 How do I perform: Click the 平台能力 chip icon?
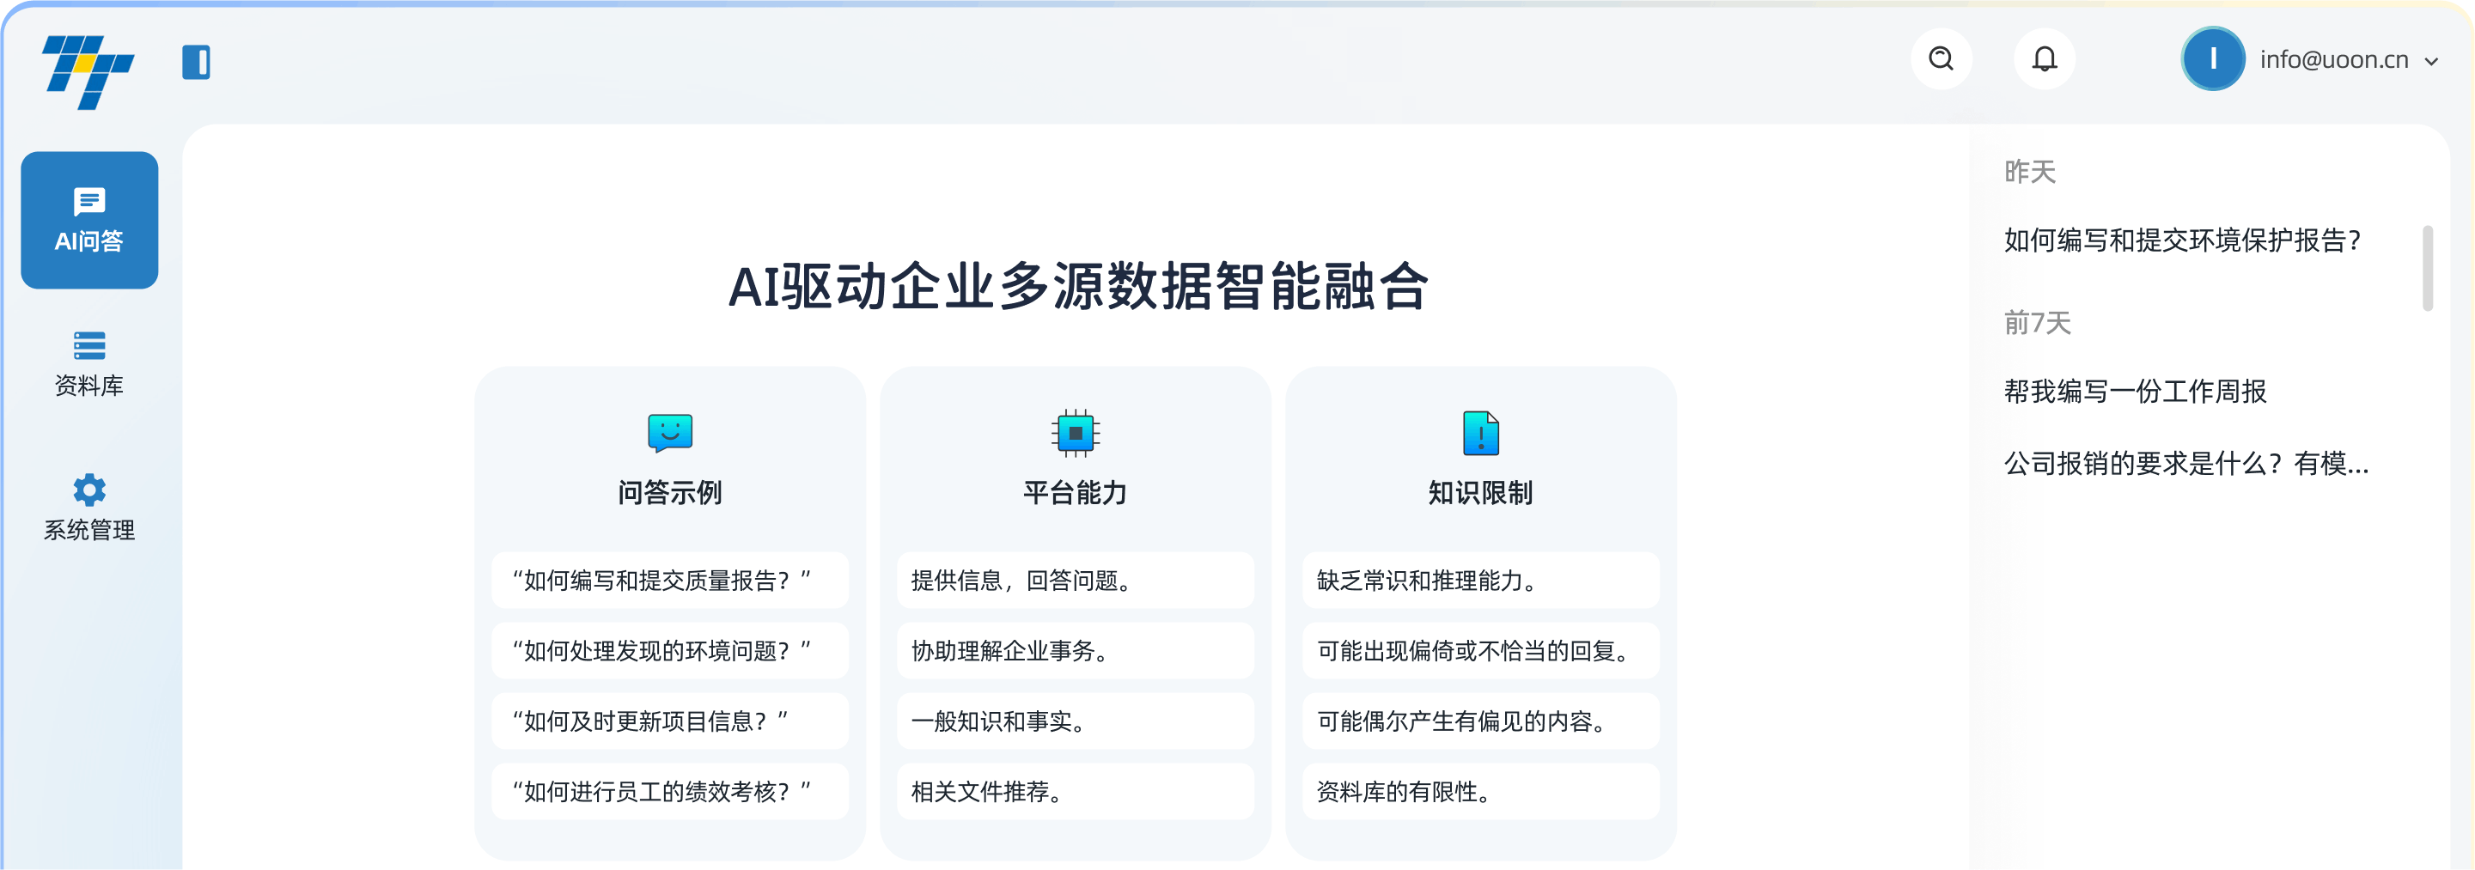(1075, 433)
